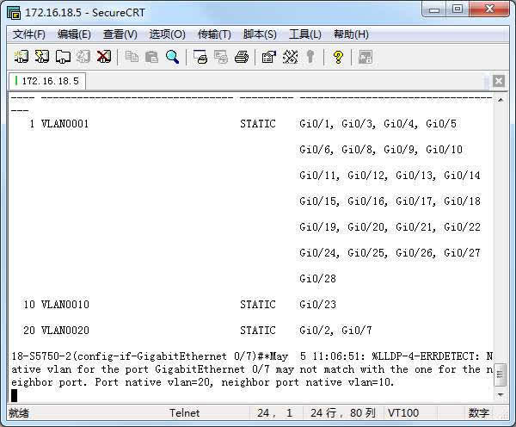Open Find using magnifier icon

tap(172, 57)
